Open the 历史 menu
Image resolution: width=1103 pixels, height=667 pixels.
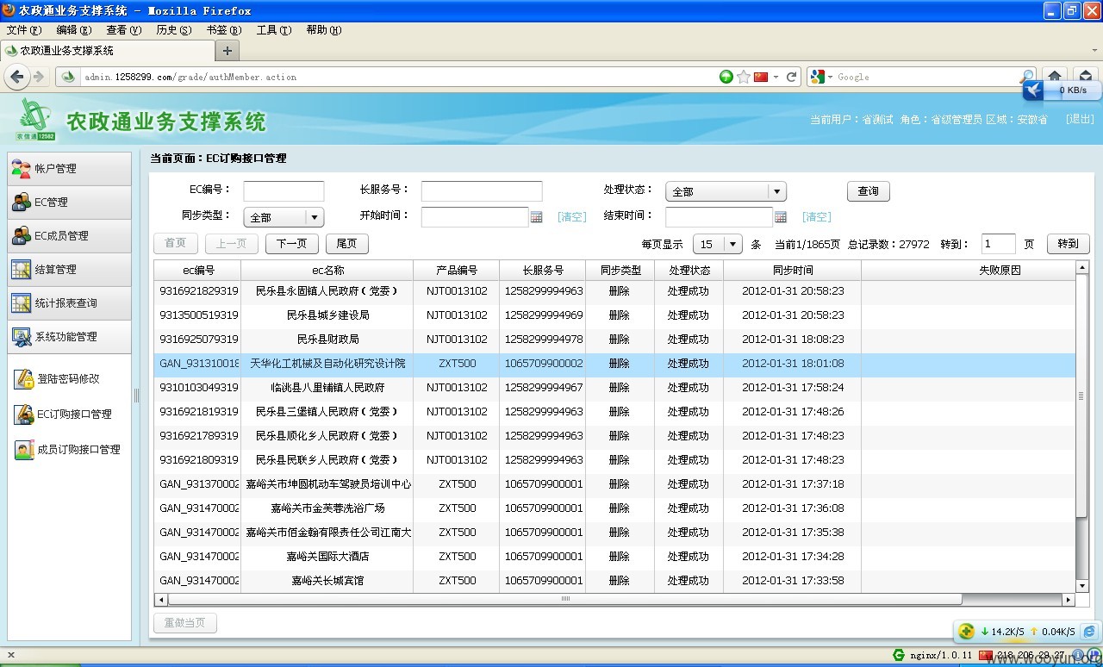(173, 30)
